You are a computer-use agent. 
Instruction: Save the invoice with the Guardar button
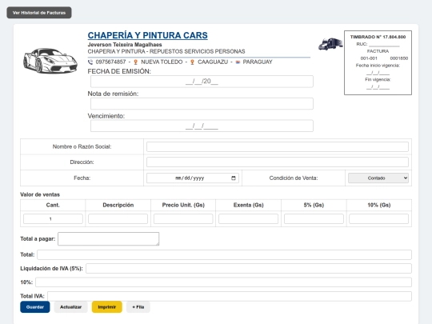(35, 307)
